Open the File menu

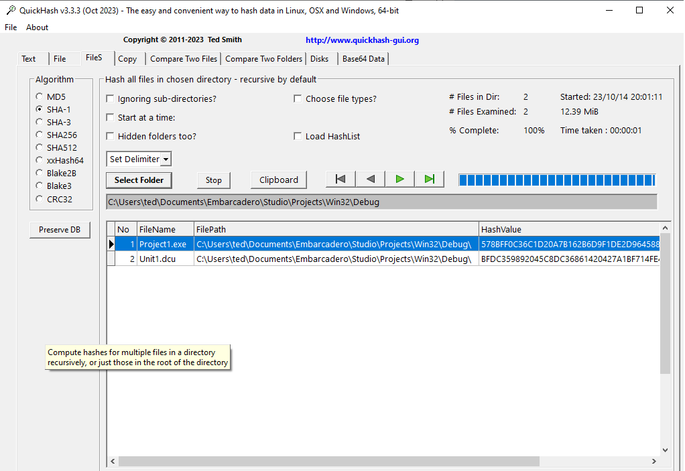point(11,27)
